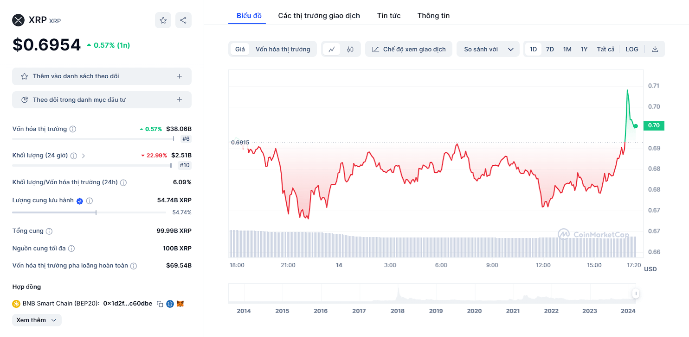Select the Giá chart mode
This screenshot has width=689, height=337.
[240, 49]
